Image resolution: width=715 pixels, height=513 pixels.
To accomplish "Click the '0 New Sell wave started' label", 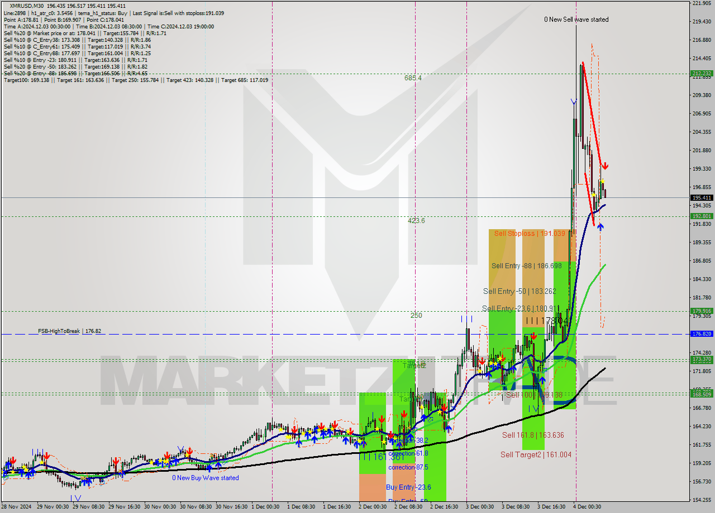I will click(x=576, y=20).
